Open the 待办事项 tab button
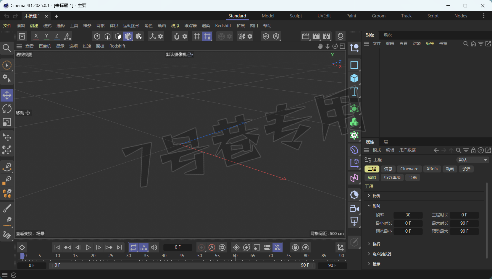The height and width of the screenshot is (279, 492). click(x=392, y=177)
